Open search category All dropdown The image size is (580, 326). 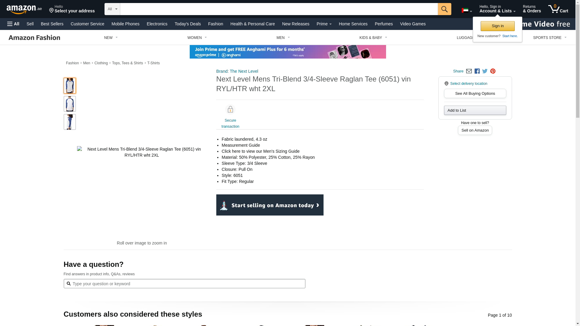[x=112, y=9]
